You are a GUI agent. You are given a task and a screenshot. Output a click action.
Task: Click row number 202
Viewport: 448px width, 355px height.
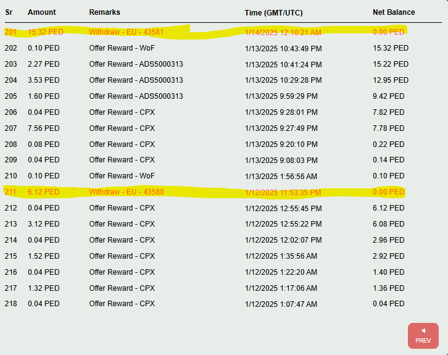(11, 48)
